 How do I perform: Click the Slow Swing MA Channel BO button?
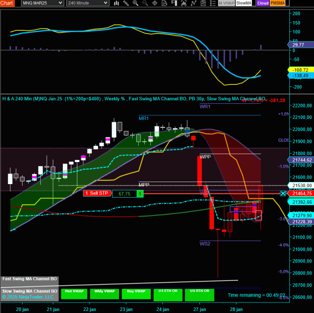coord(30,294)
